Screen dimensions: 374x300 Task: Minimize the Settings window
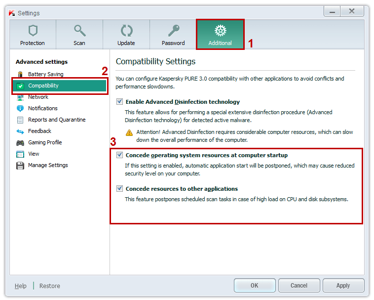coord(332,11)
